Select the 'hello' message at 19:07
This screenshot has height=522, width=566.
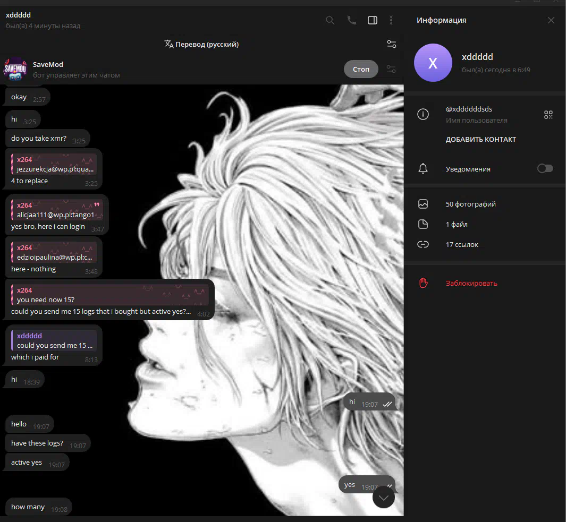(x=30, y=424)
